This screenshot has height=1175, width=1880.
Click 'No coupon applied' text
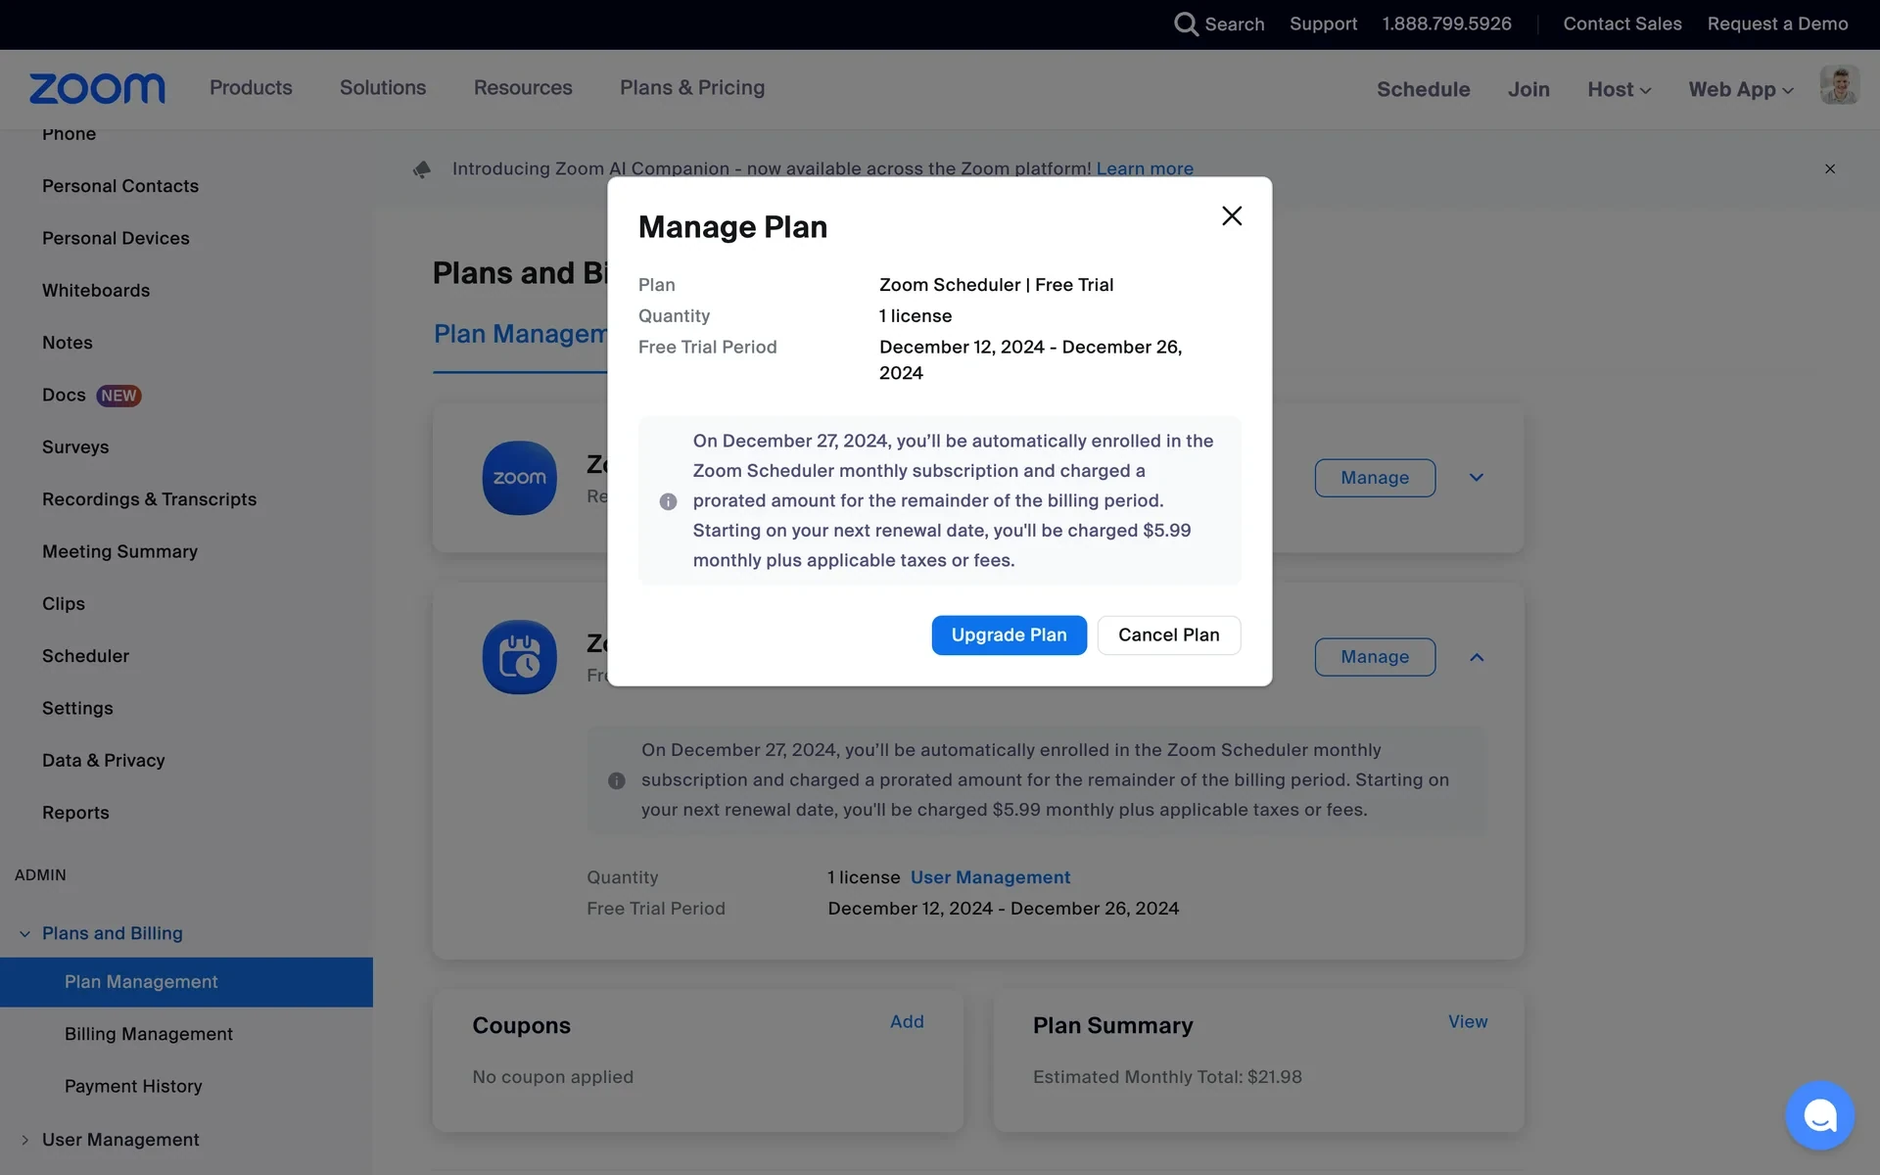pyautogui.click(x=552, y=1077)
